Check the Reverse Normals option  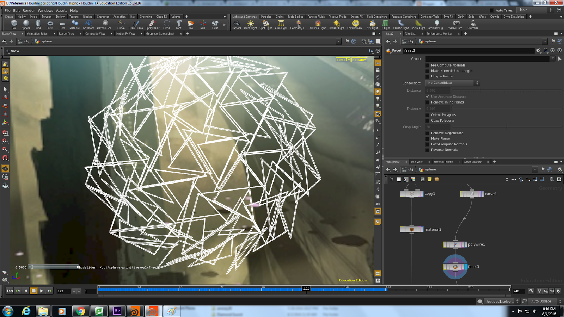point(427,150)
